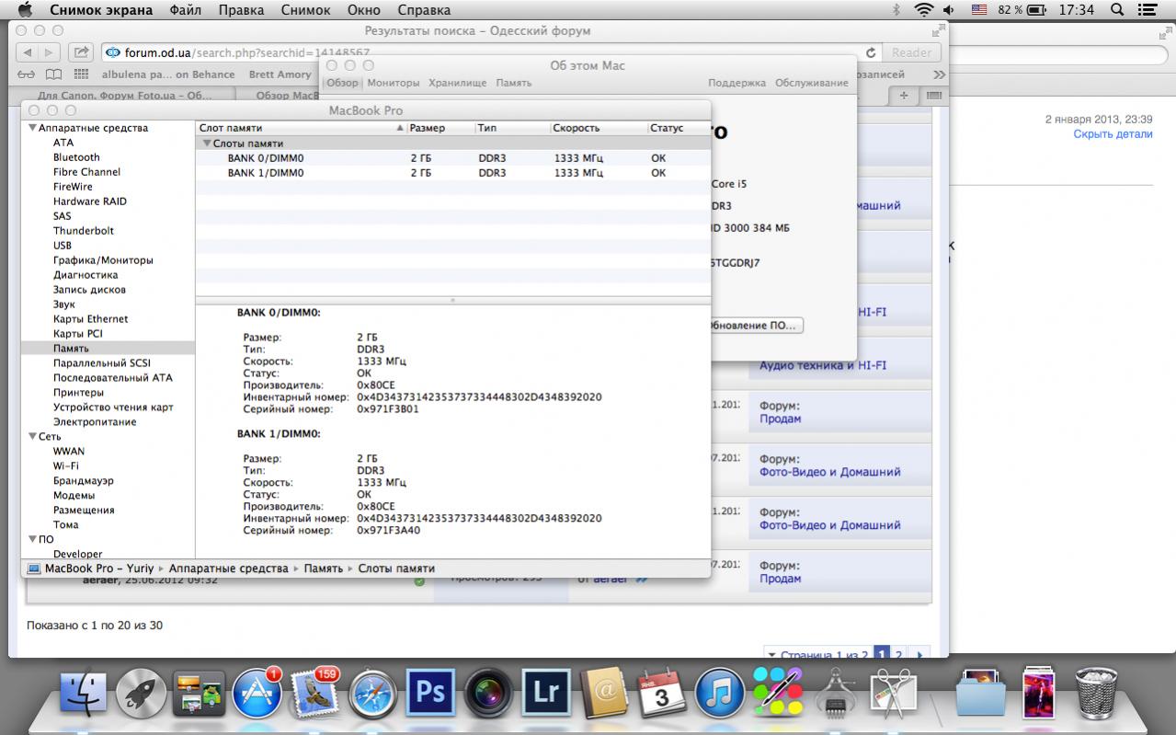Open the colorful paint dots app in Dock
This screenshot has width=1176, height=735.
tap(778, 692)
